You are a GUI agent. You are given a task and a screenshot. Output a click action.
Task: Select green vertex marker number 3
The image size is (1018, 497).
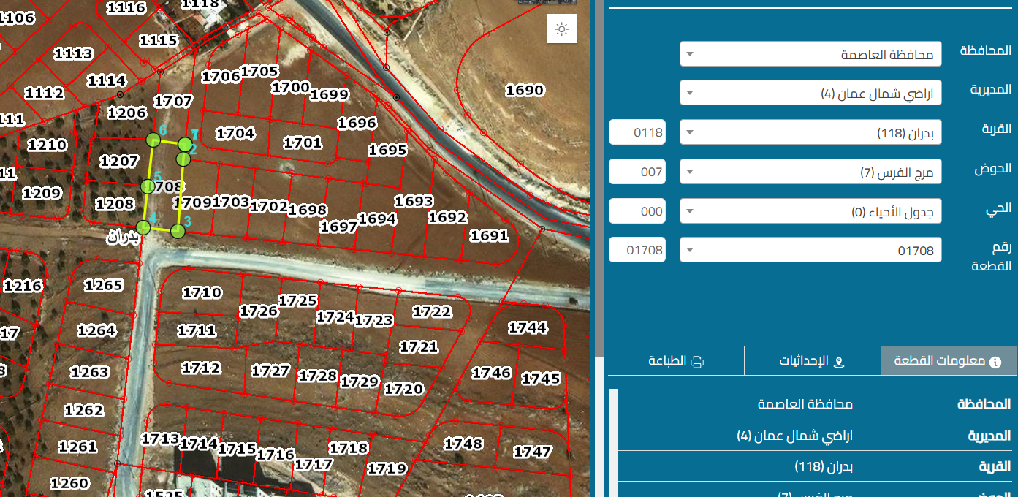(x=178, y=232)
